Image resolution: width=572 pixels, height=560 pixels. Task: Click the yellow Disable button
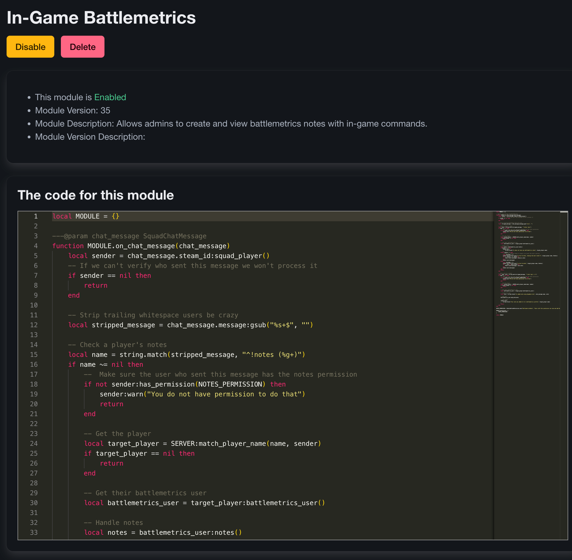click(x=30, y=47)
